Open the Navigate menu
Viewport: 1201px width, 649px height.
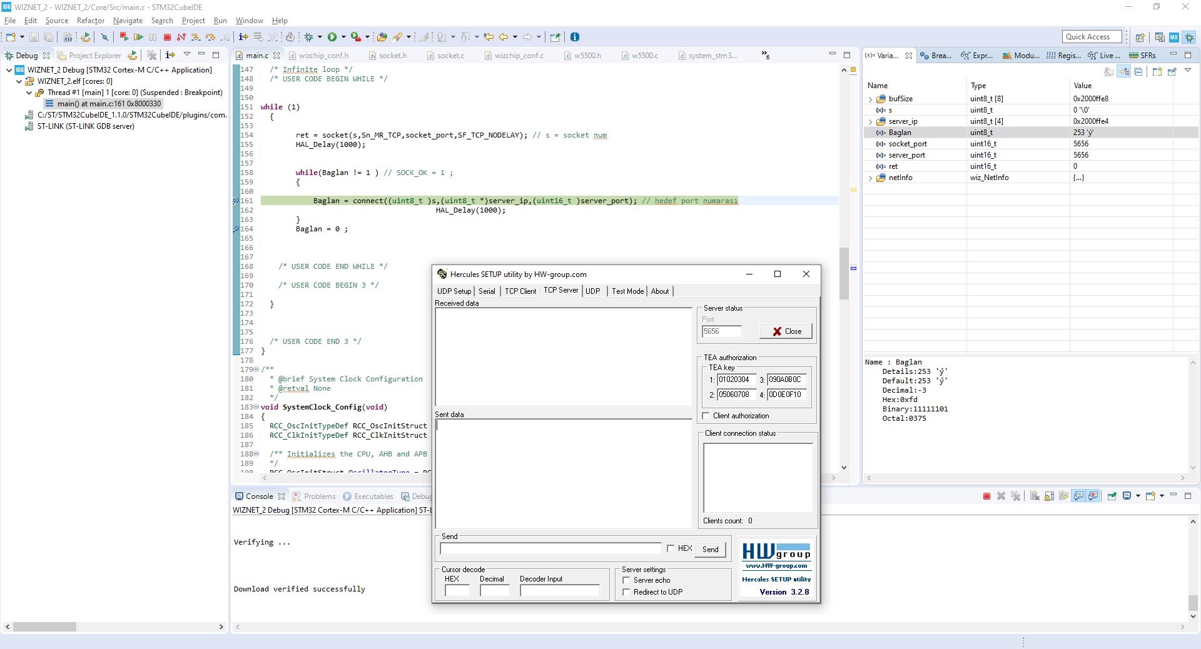point(128,21)
